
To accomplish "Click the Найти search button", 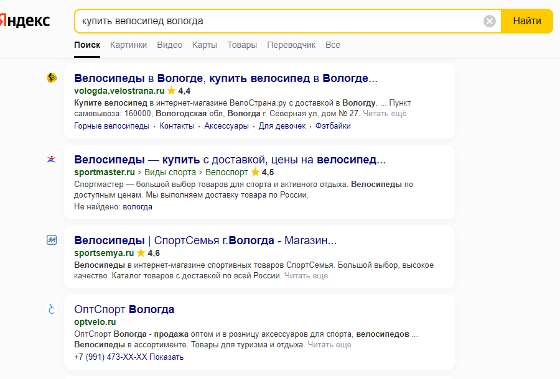I will tap(527, 21).
